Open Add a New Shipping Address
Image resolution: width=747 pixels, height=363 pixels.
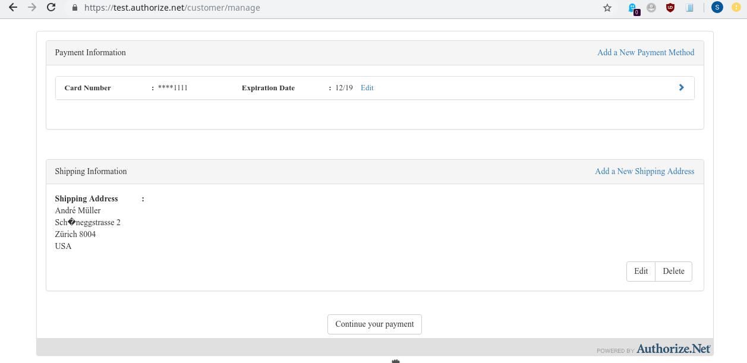tap(644, 171)
